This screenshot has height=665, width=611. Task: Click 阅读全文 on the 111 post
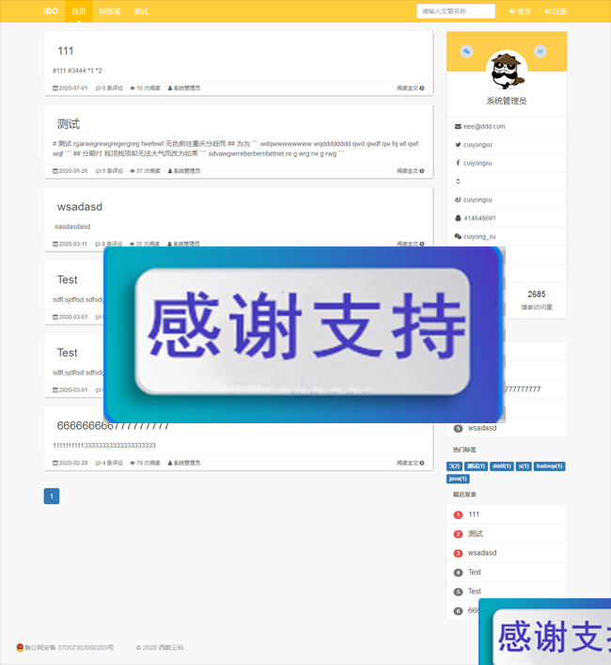(x=410, y=88)
